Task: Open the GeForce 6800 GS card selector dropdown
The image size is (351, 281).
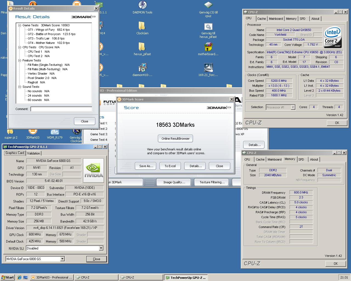Action: pyautogui.click(x=62, y=259)
